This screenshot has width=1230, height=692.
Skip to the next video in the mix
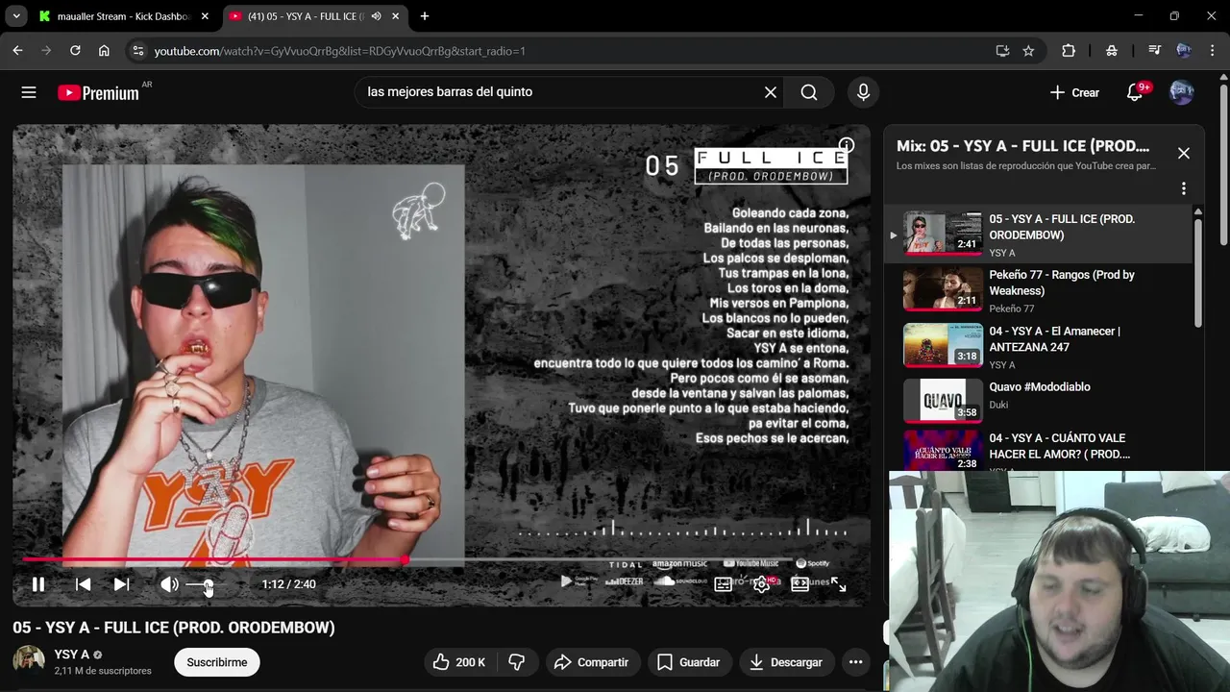[121, 584]
